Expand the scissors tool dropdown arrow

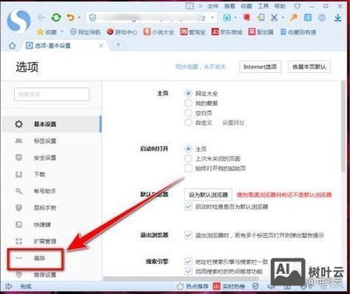tap(282, 18)
